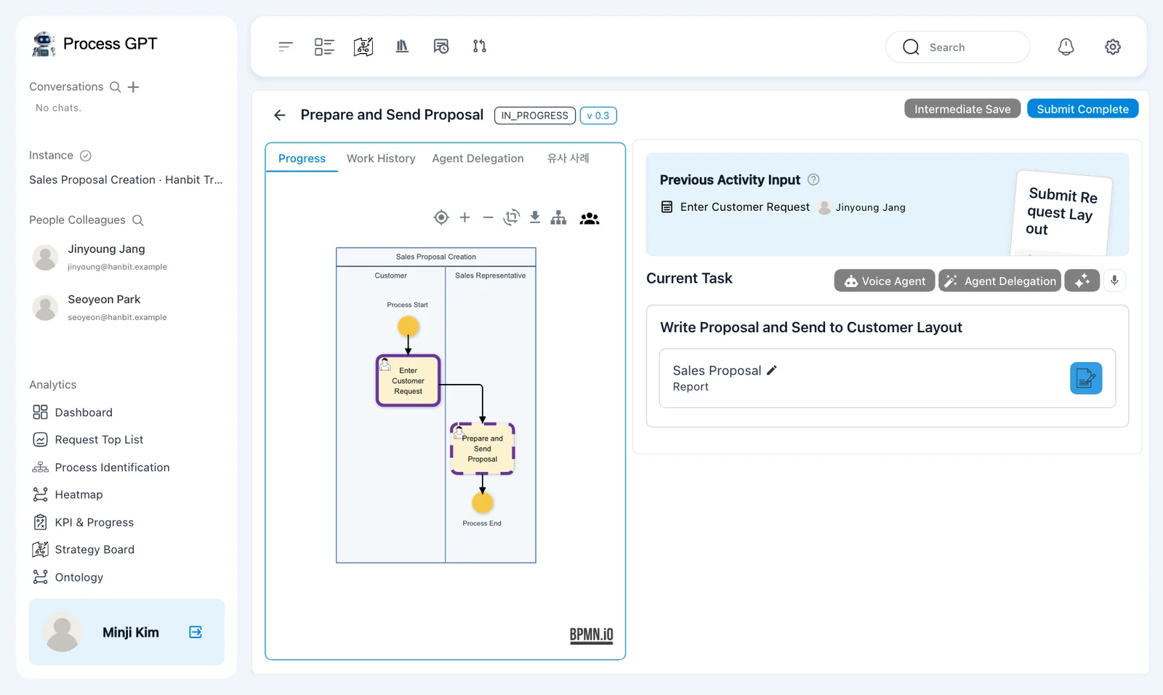The height and width of the screenshot is (695, 1163).
Task: Open the blue Sales Proposal form editor button
Action: tap(1086, 378)
